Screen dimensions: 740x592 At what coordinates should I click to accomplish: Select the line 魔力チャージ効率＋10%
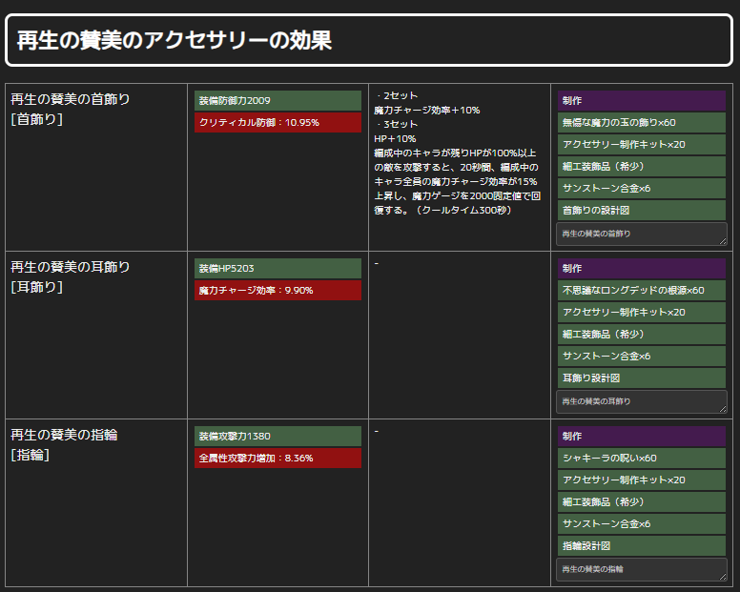(x=426, y=110)
